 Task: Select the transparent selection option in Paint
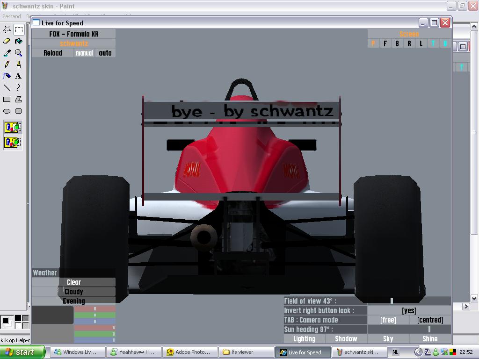pyautogui.click(x=13, y=142)
